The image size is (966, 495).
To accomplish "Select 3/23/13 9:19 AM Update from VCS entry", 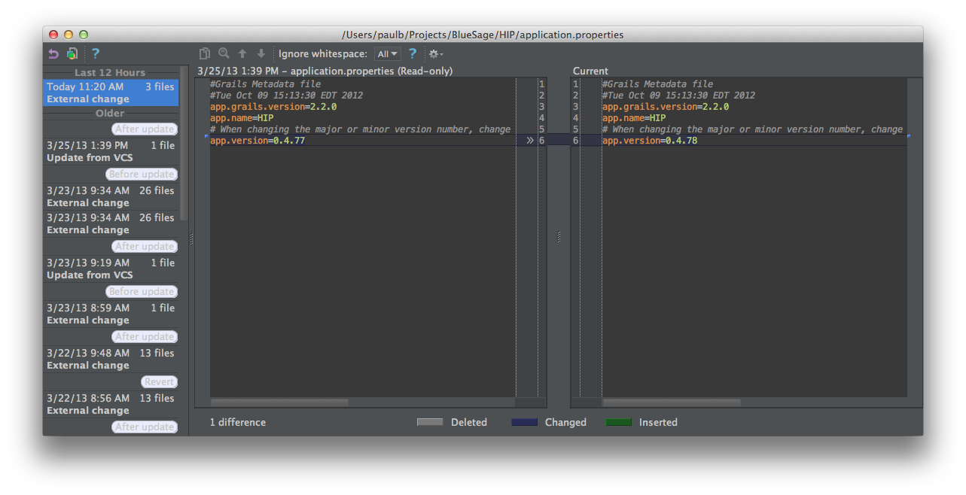I will [111, 269].
